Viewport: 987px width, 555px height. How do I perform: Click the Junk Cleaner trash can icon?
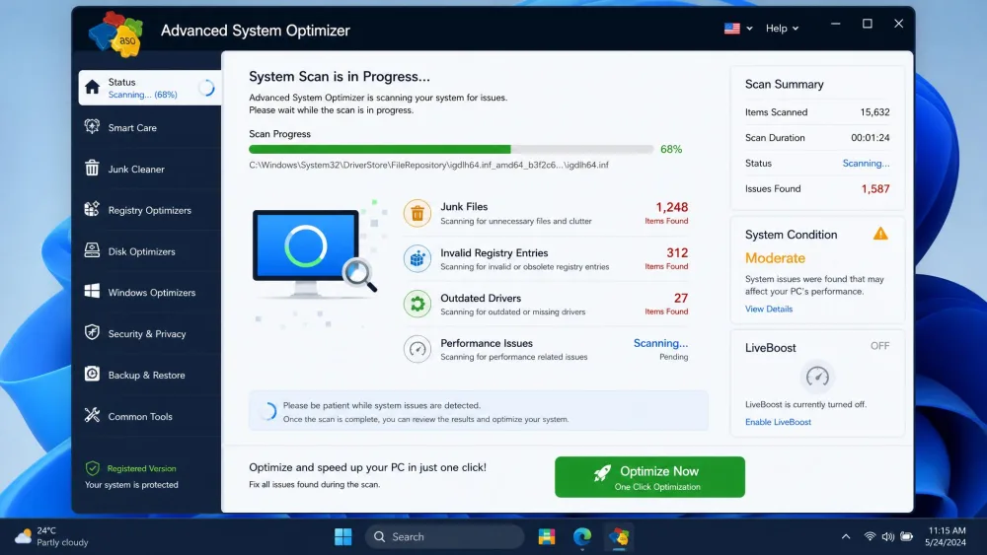tap(92, 169)
